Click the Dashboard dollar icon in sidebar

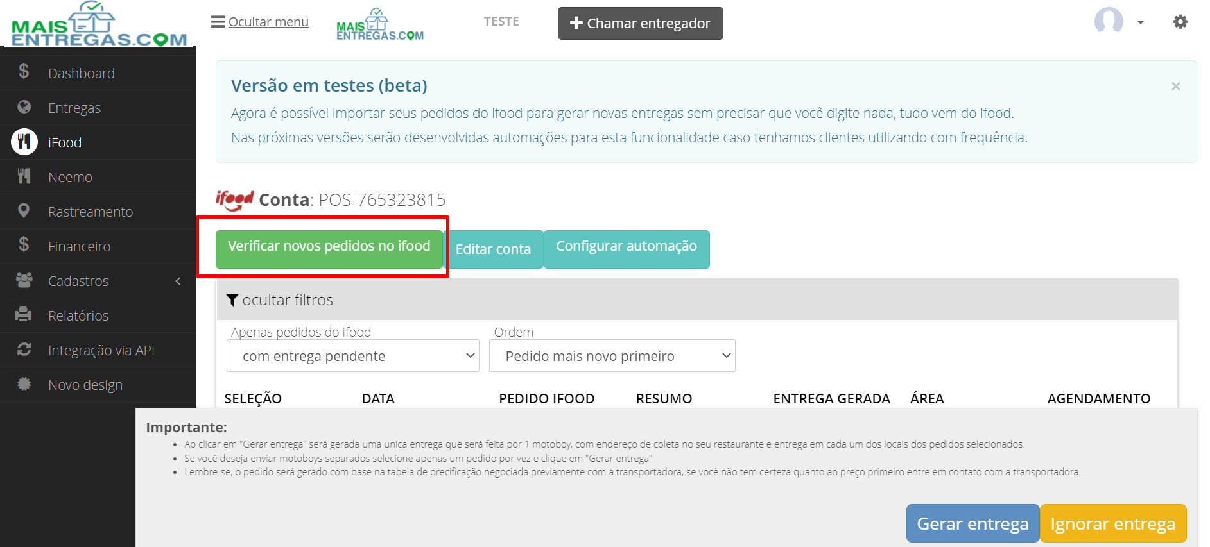click(24, 71)
